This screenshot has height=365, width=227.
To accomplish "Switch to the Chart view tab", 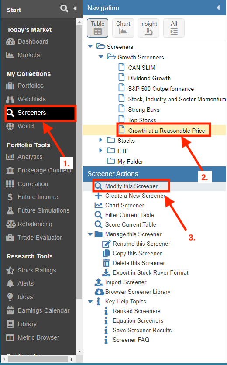I will coord(123,28).
